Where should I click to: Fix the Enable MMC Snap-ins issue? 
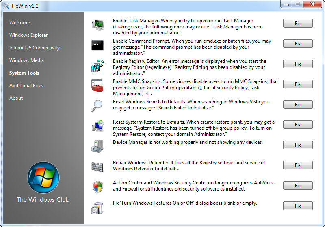pos(298,84)
